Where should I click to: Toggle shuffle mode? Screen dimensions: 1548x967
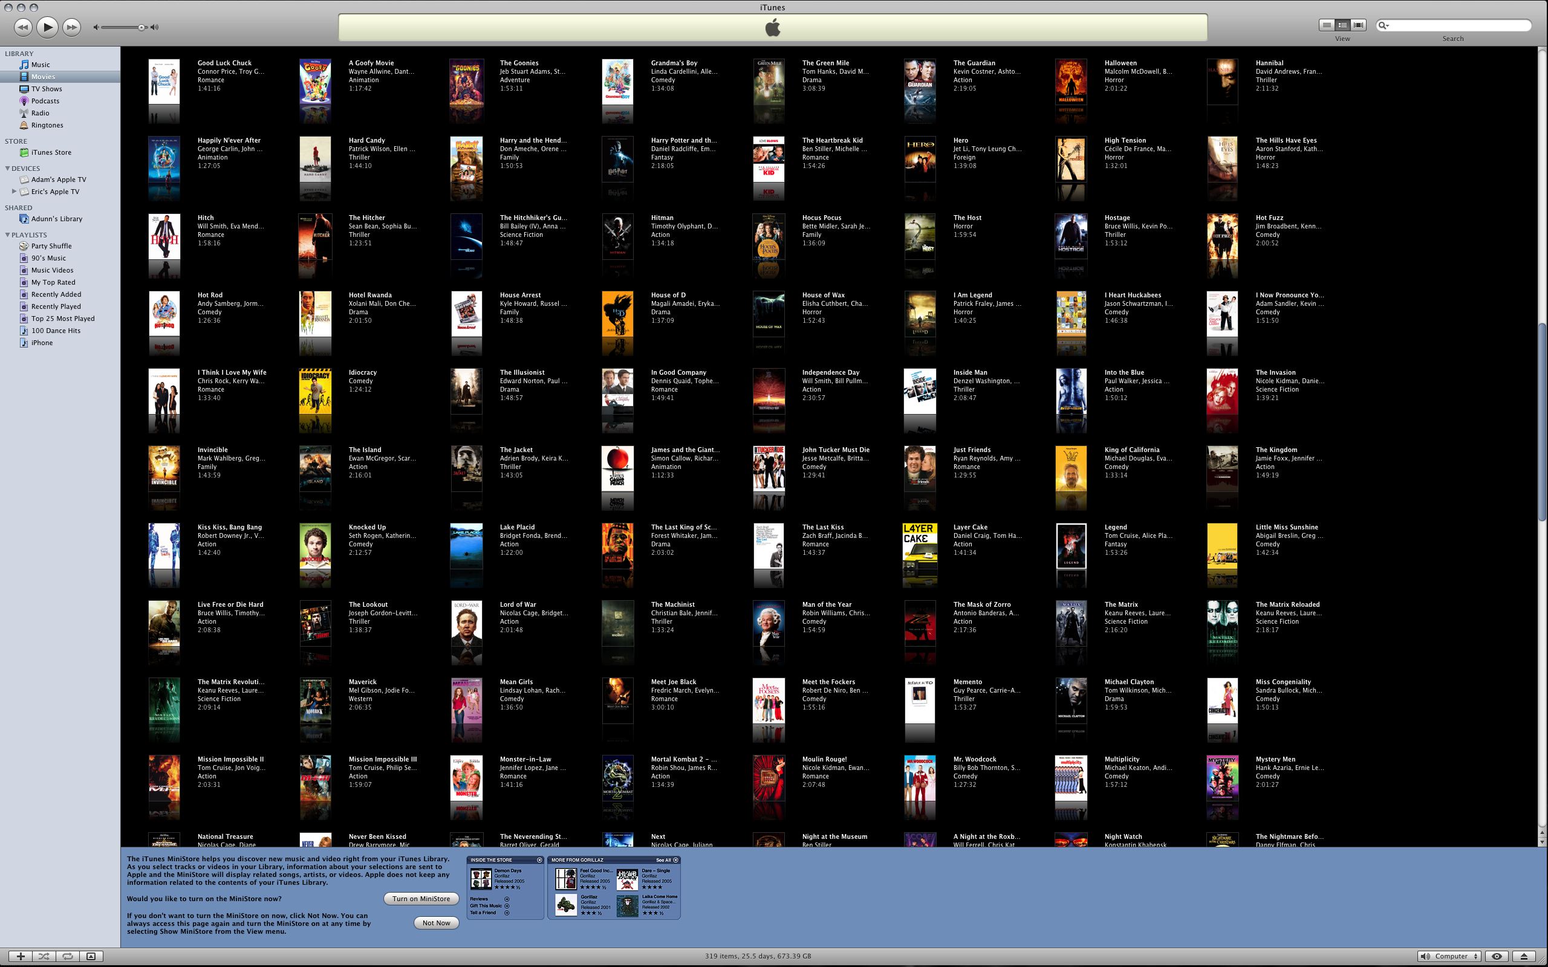tap(44, 956)
